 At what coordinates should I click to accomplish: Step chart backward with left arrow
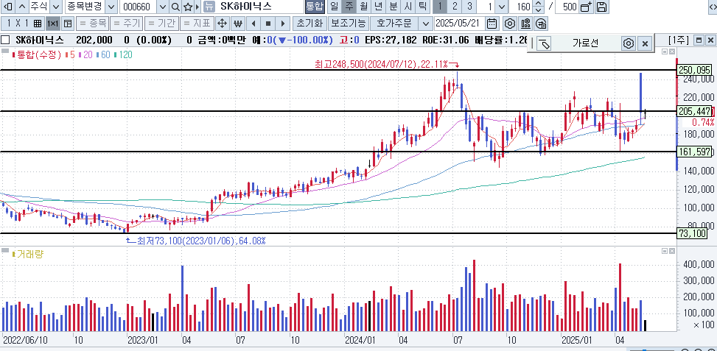pyautogui.click(x=253, y=24)
